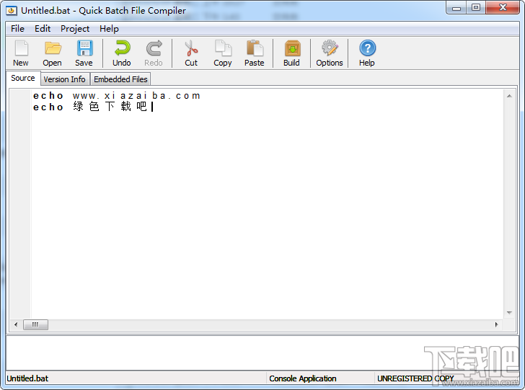Open a batch file with Open icon
This screenshot has height=390, width=525.
pyautogui.click(x=52, y=53)
